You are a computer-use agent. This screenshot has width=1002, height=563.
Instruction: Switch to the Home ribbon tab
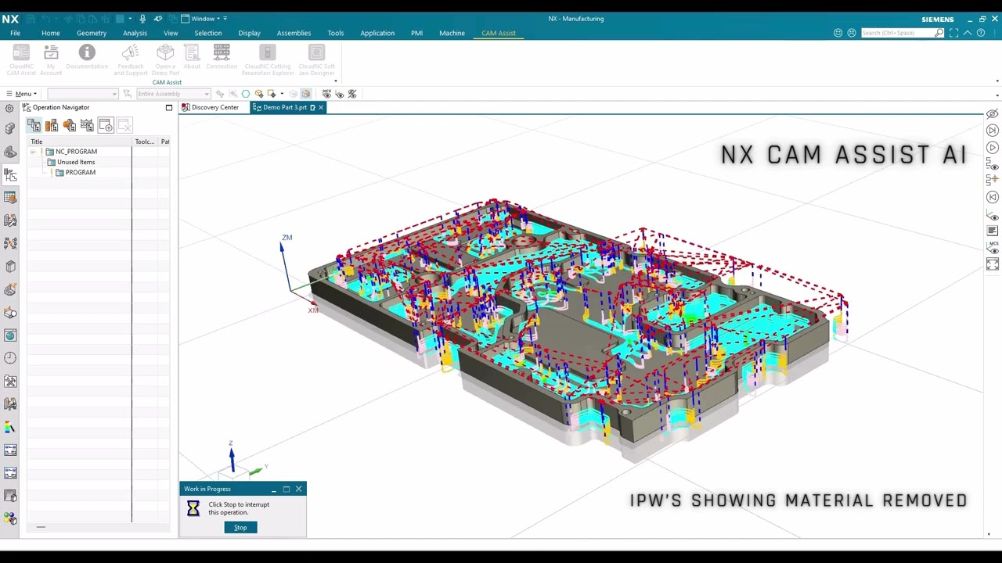51,33
